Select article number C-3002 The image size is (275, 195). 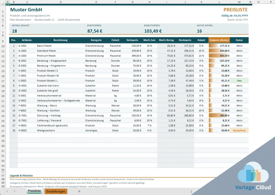[x=27, y=76]
